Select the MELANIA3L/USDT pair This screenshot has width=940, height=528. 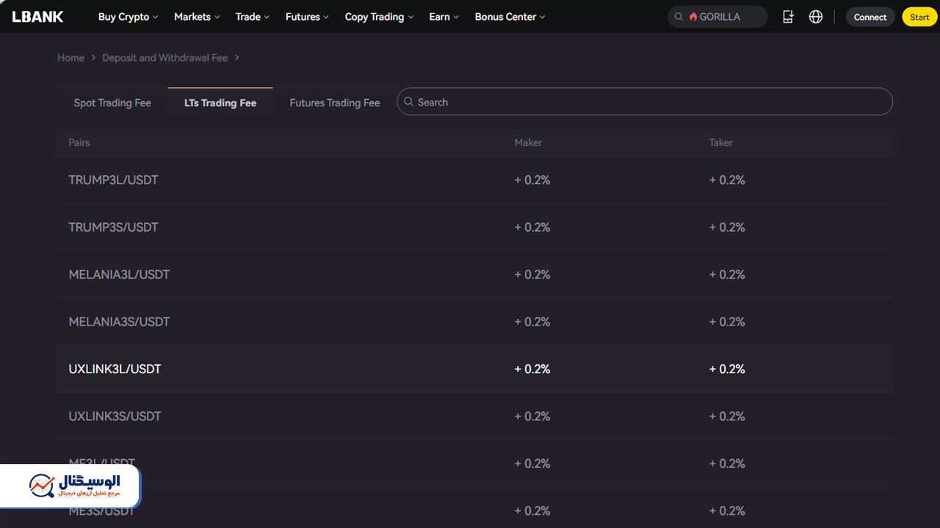[x=119, y=274]
